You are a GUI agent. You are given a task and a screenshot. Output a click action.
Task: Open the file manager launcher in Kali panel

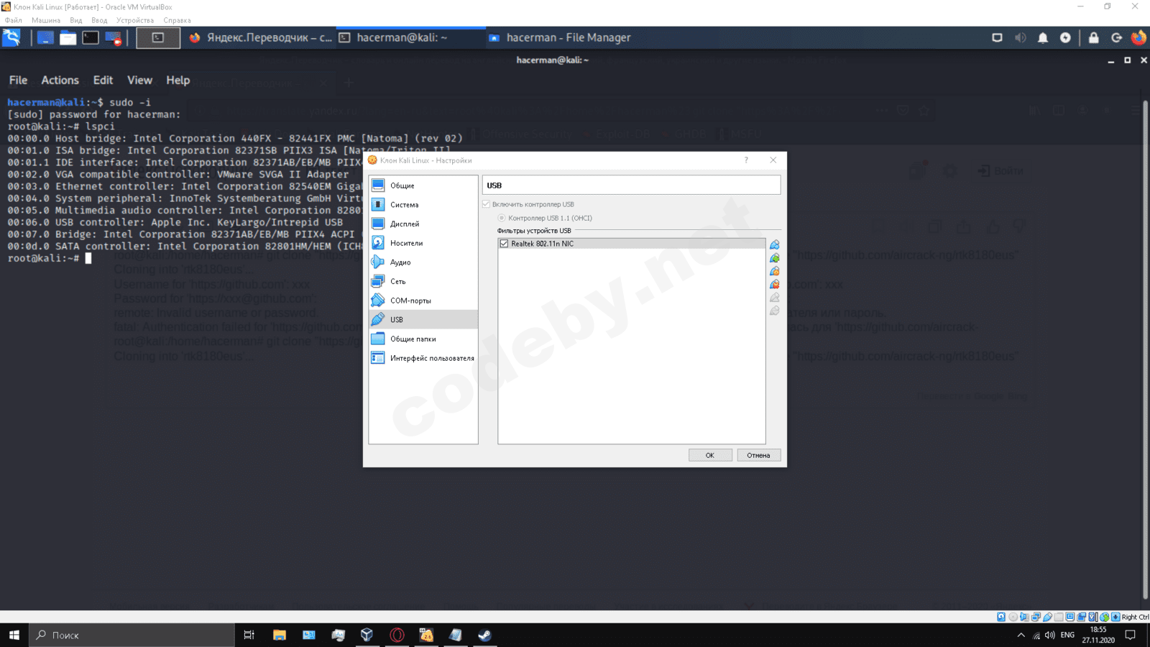click(68, 37)
